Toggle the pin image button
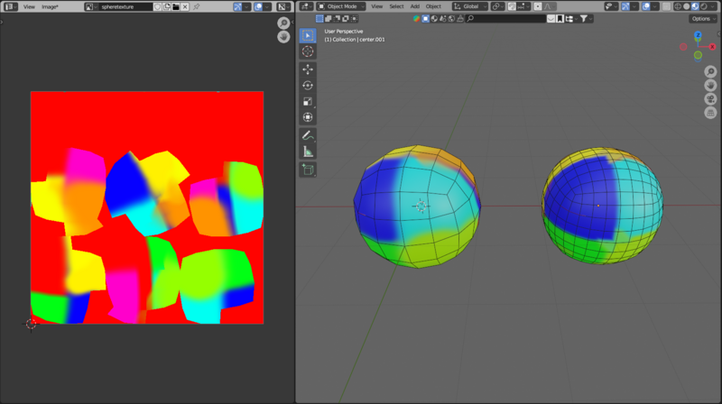722x404 pixels. point(197,6)
